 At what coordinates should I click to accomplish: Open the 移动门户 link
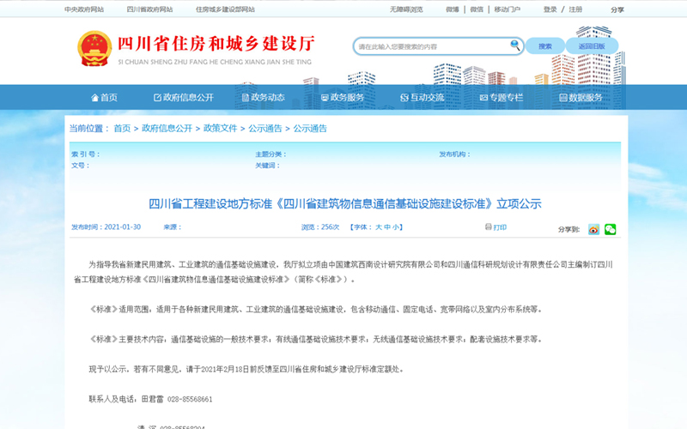pos(508,9)
